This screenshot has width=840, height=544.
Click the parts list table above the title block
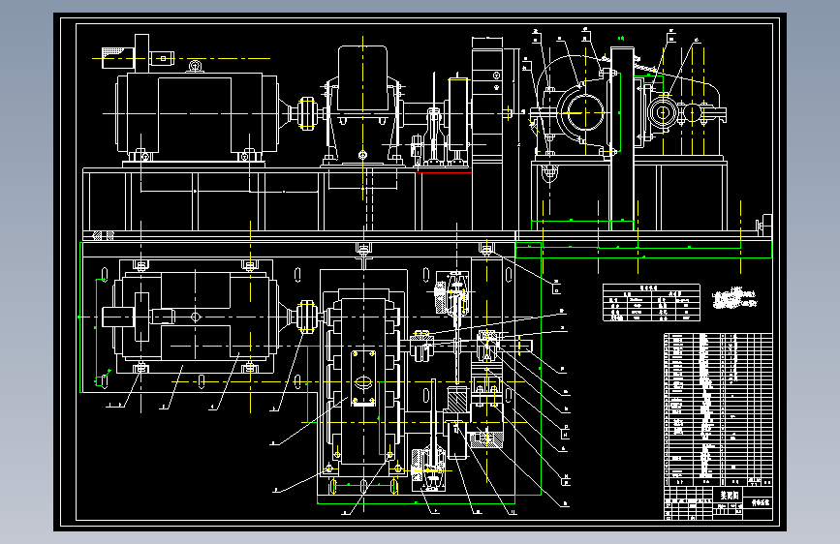tap(718, 409)
